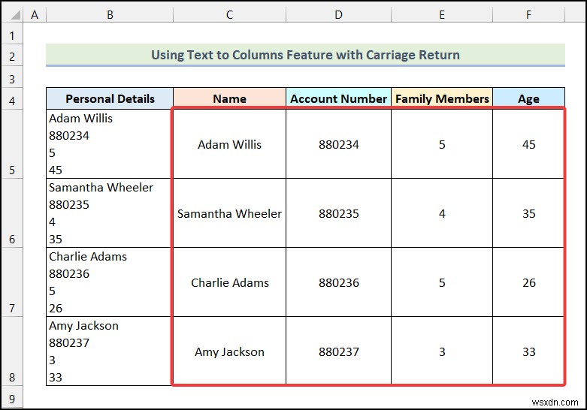Select Age cell showing 33 in column F
Viewport: 587px width, 410px height.
[x=528, y=351]
